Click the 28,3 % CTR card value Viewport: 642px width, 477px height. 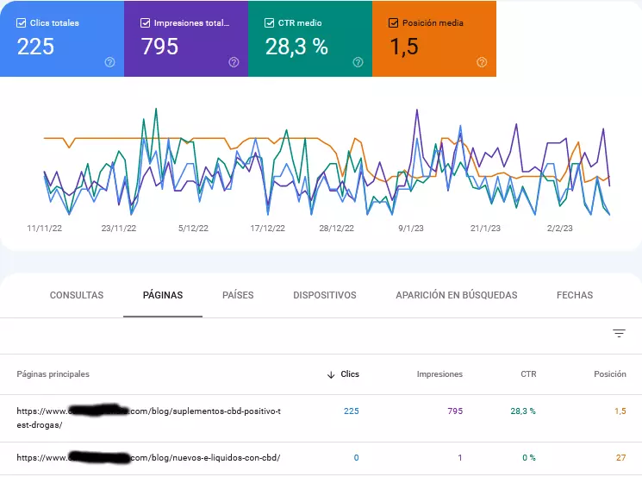click(296, 47)
